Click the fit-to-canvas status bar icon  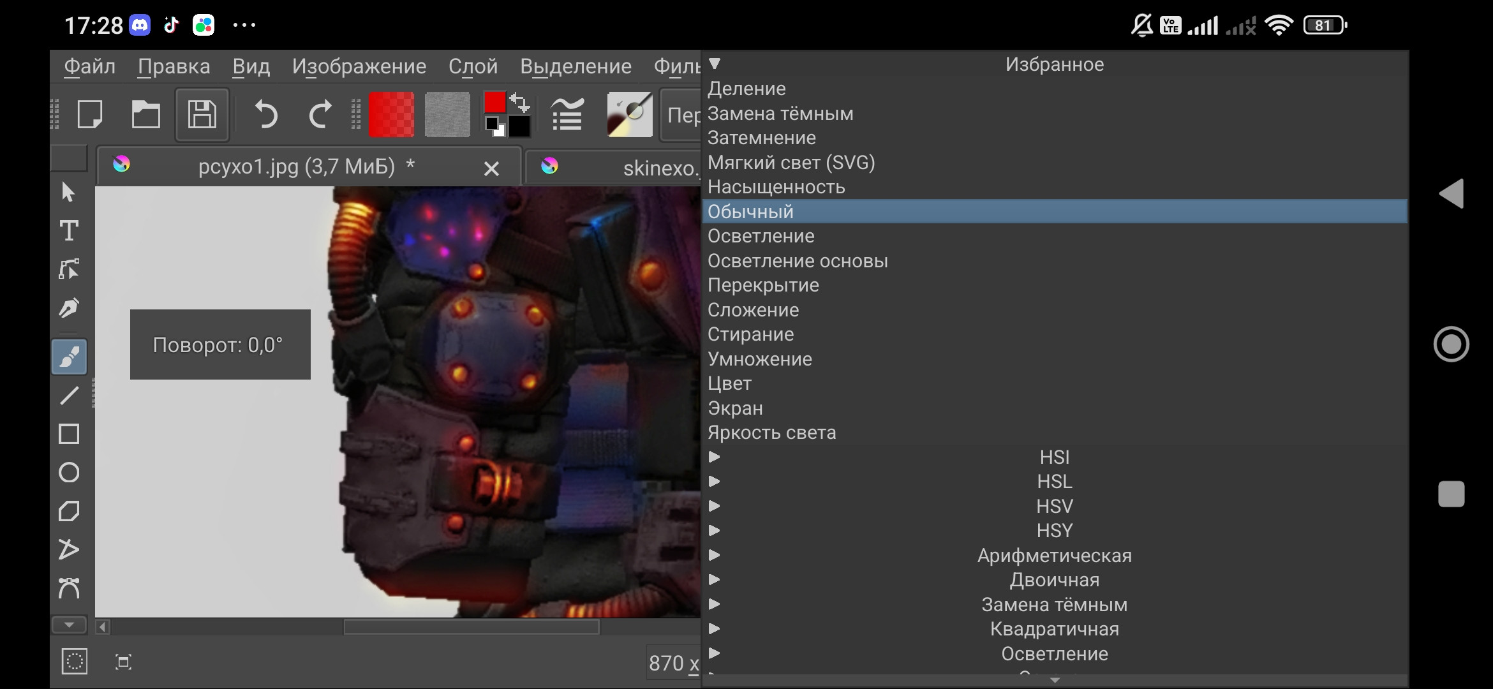[124, 662]
